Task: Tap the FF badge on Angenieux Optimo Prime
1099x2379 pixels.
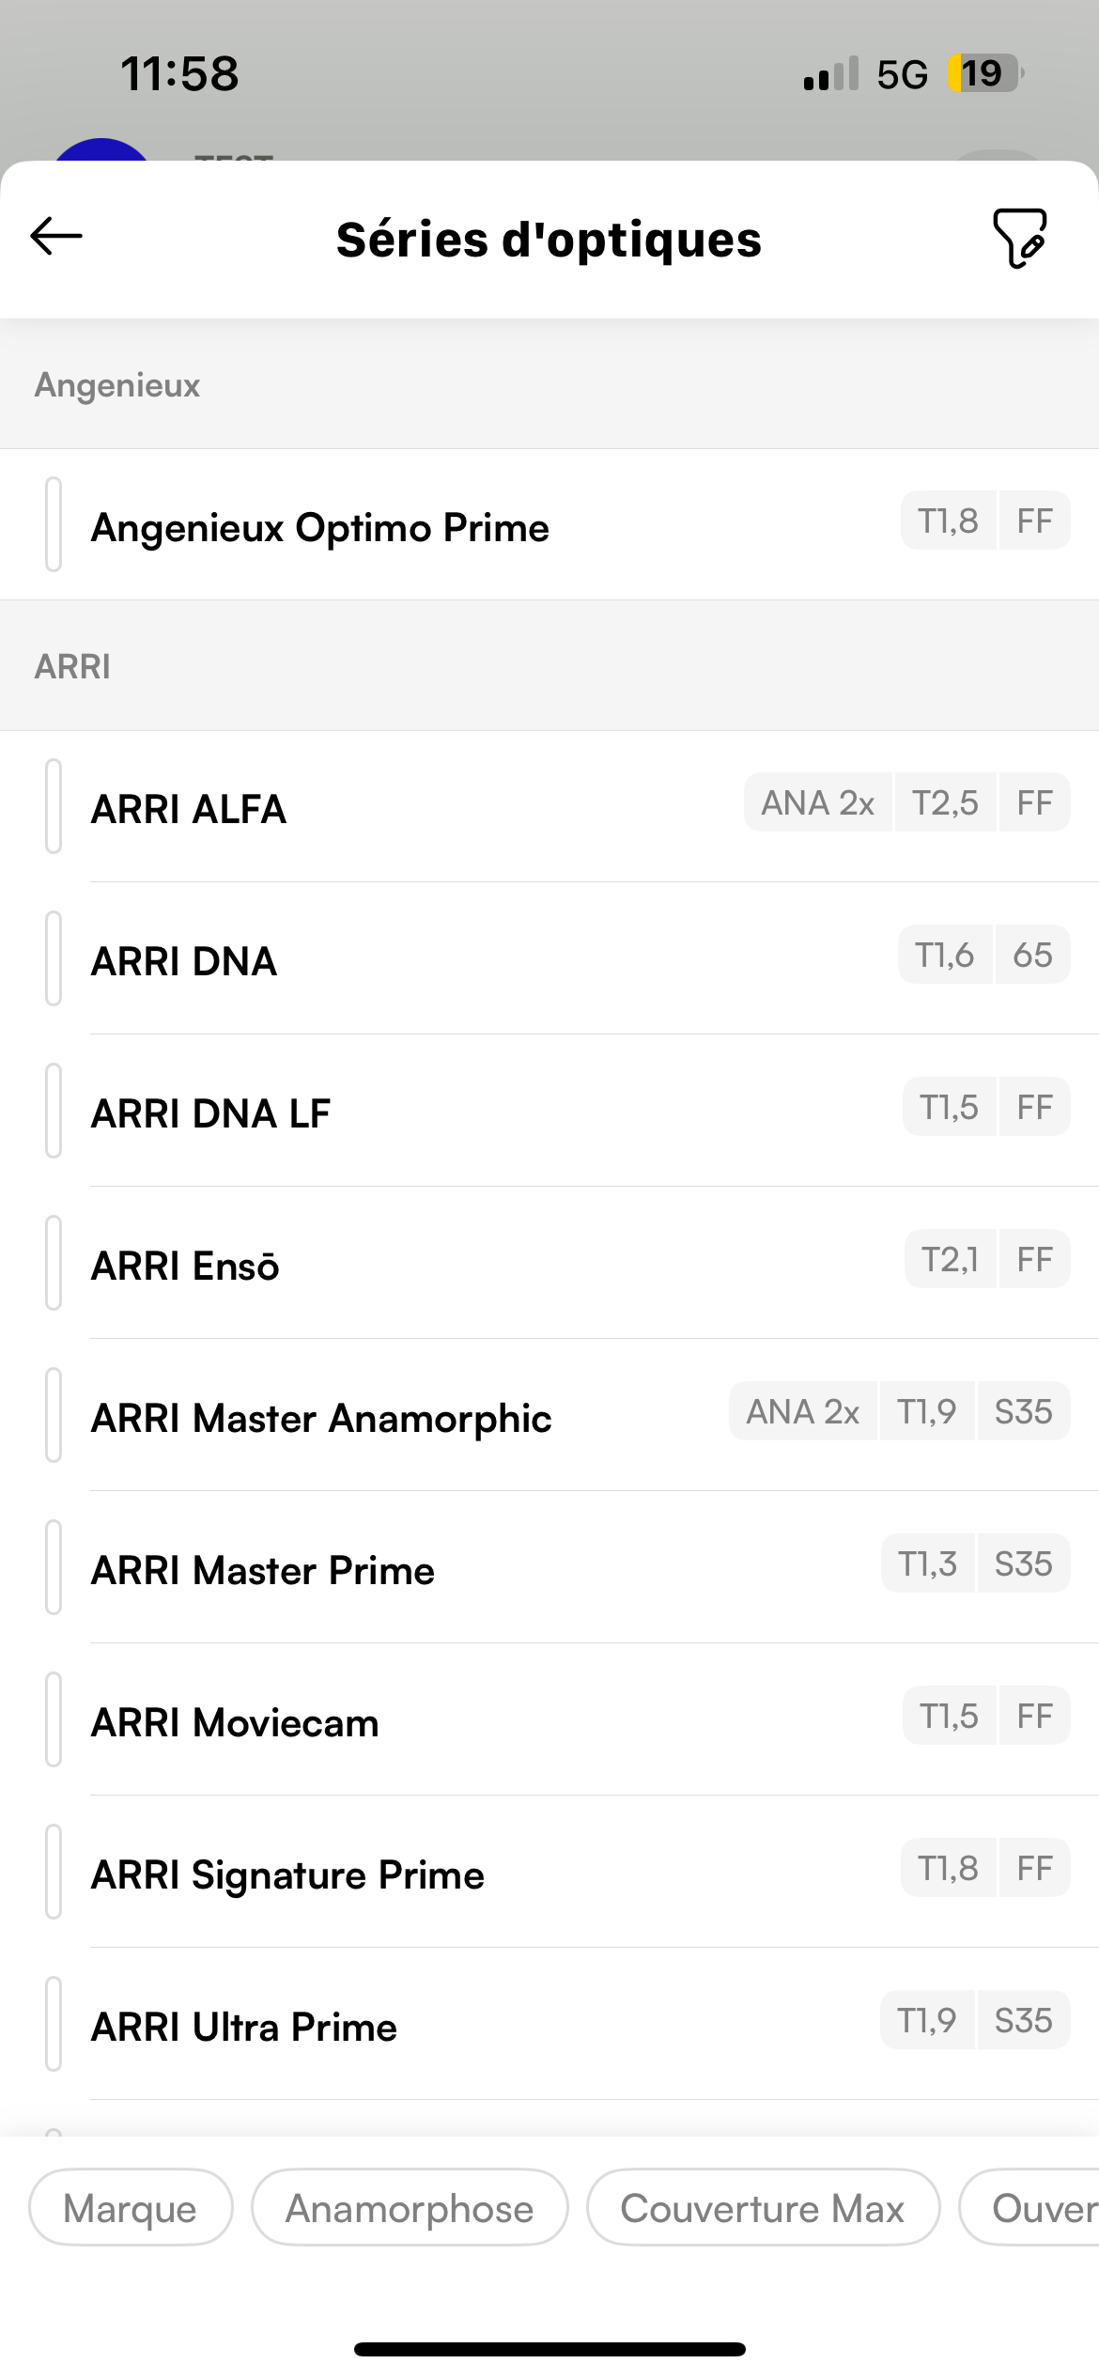Action: pos(1034,521)
